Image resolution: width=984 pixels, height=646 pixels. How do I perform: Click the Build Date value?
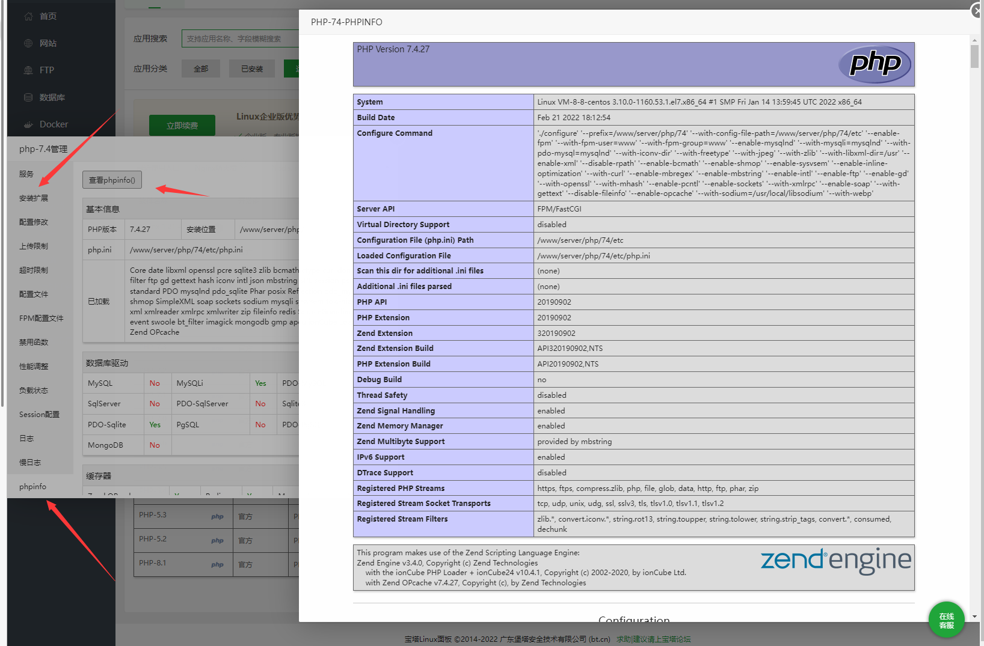(x=574, y=118)
